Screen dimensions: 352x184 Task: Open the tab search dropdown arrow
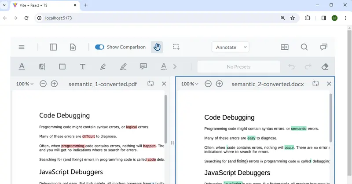click(x=4, y=5)
